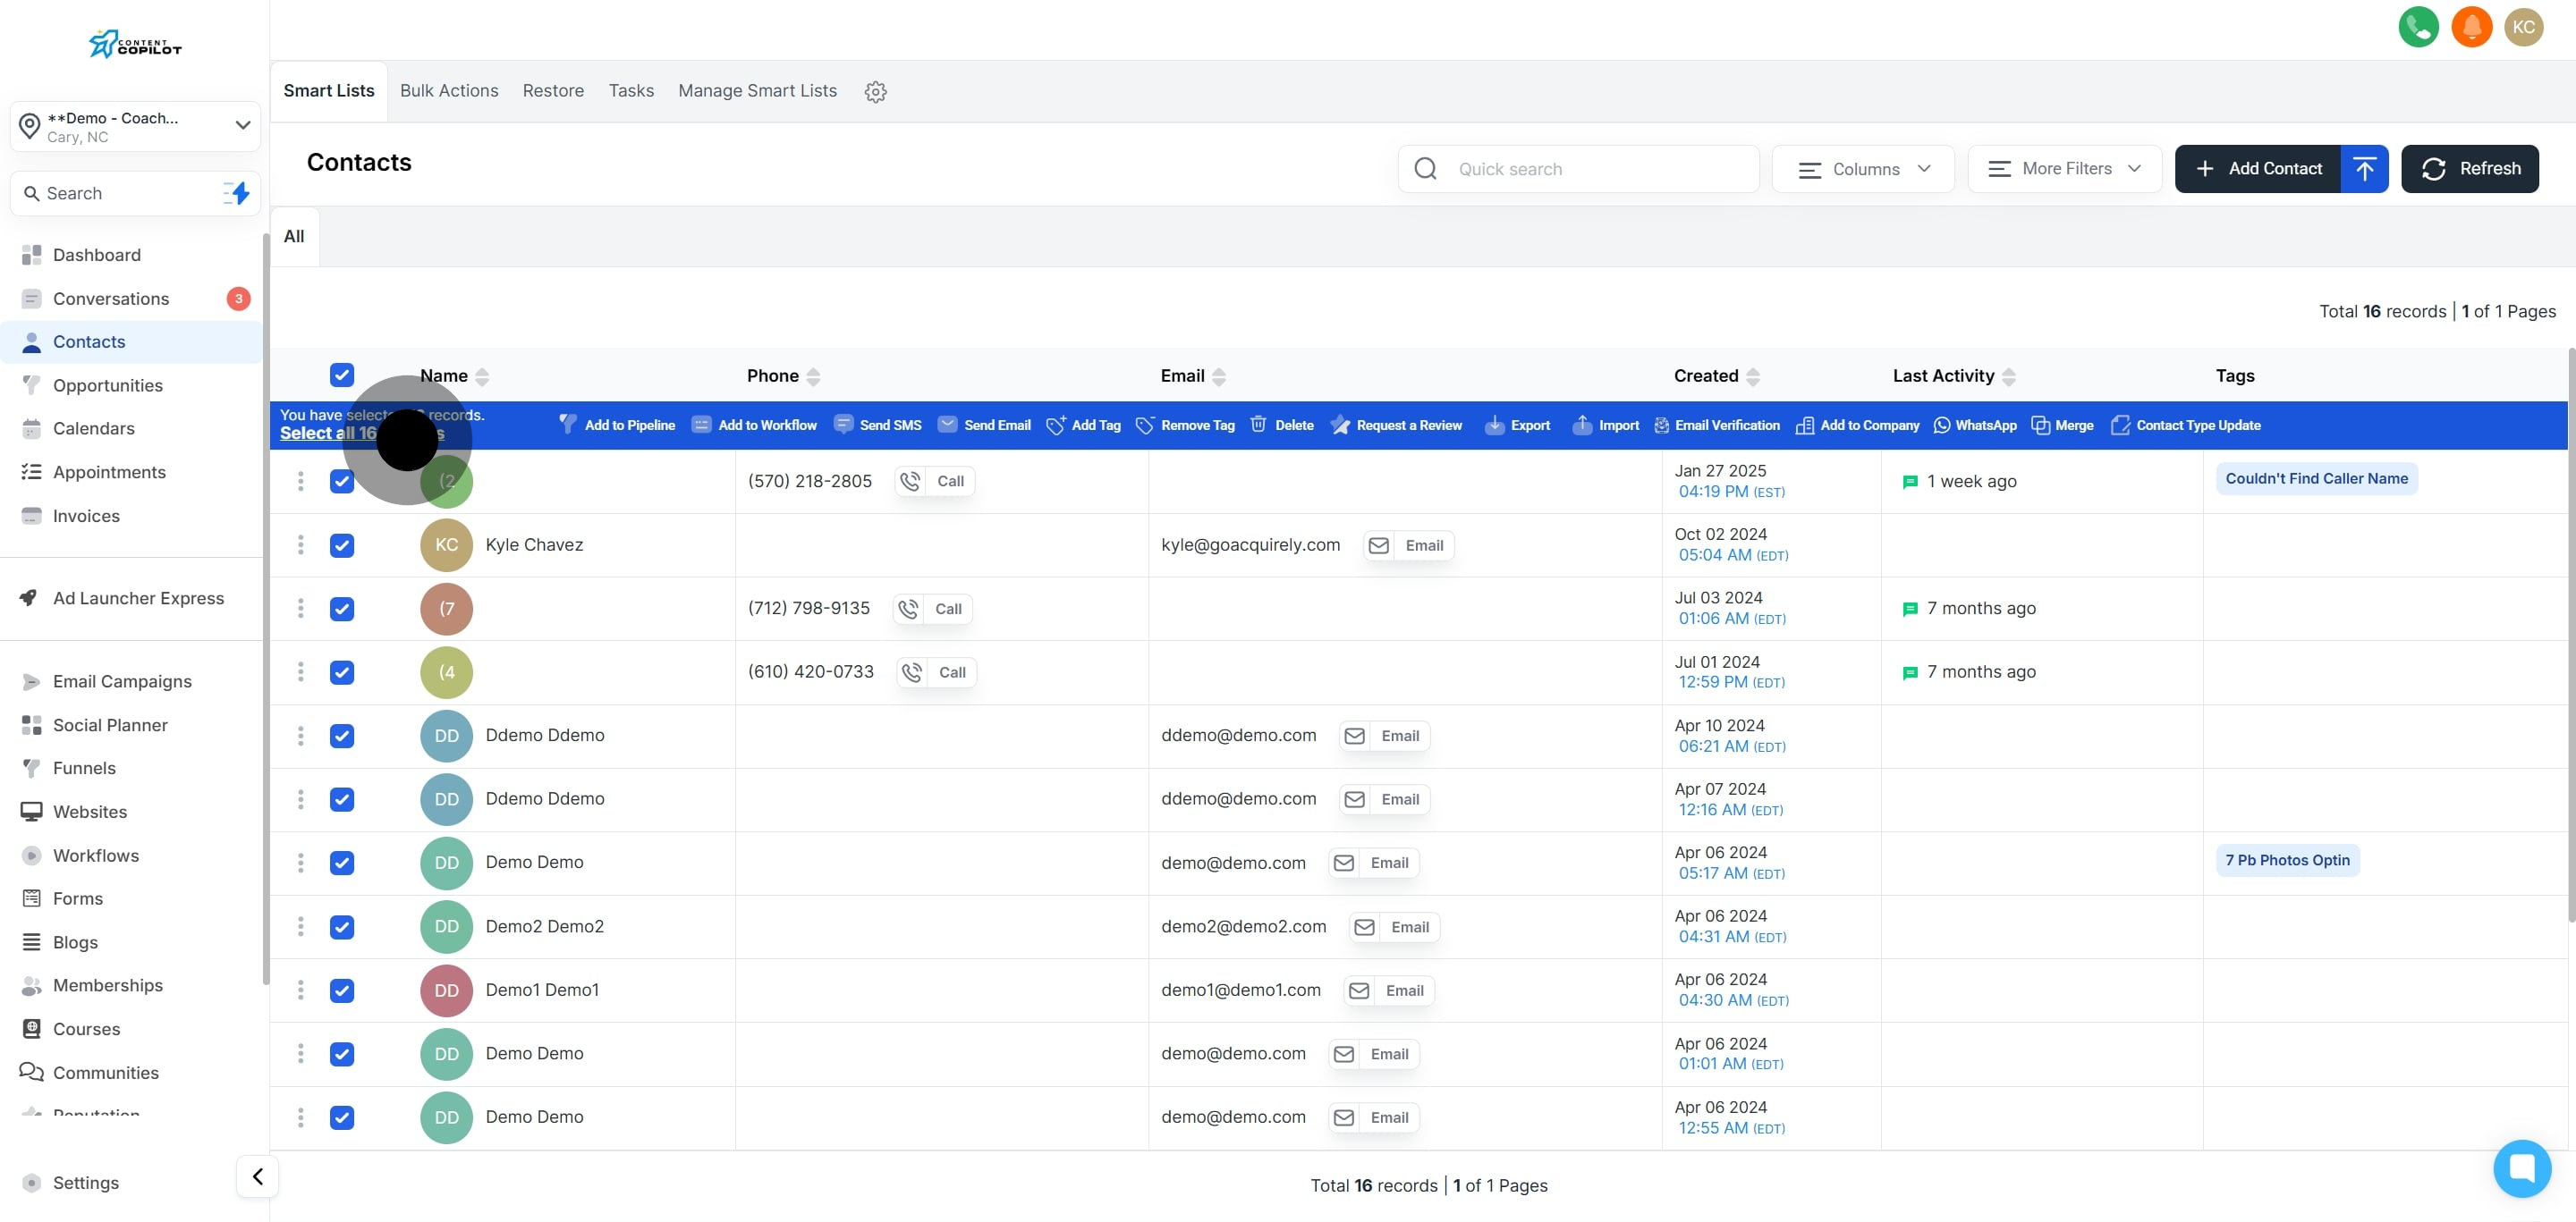The image size is (2576, 1222).
Task: Open Smart Lists settings gear icon
Action: pos(875,92)
